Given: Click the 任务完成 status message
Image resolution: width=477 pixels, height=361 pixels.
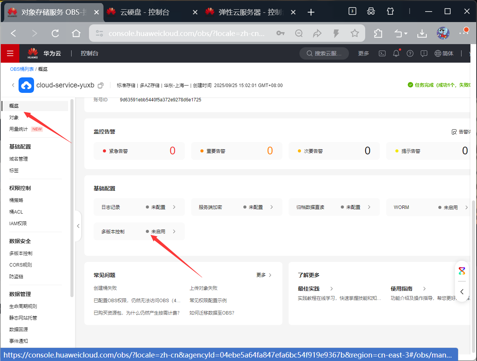Looking at the screenshot, I should (439, 85).
